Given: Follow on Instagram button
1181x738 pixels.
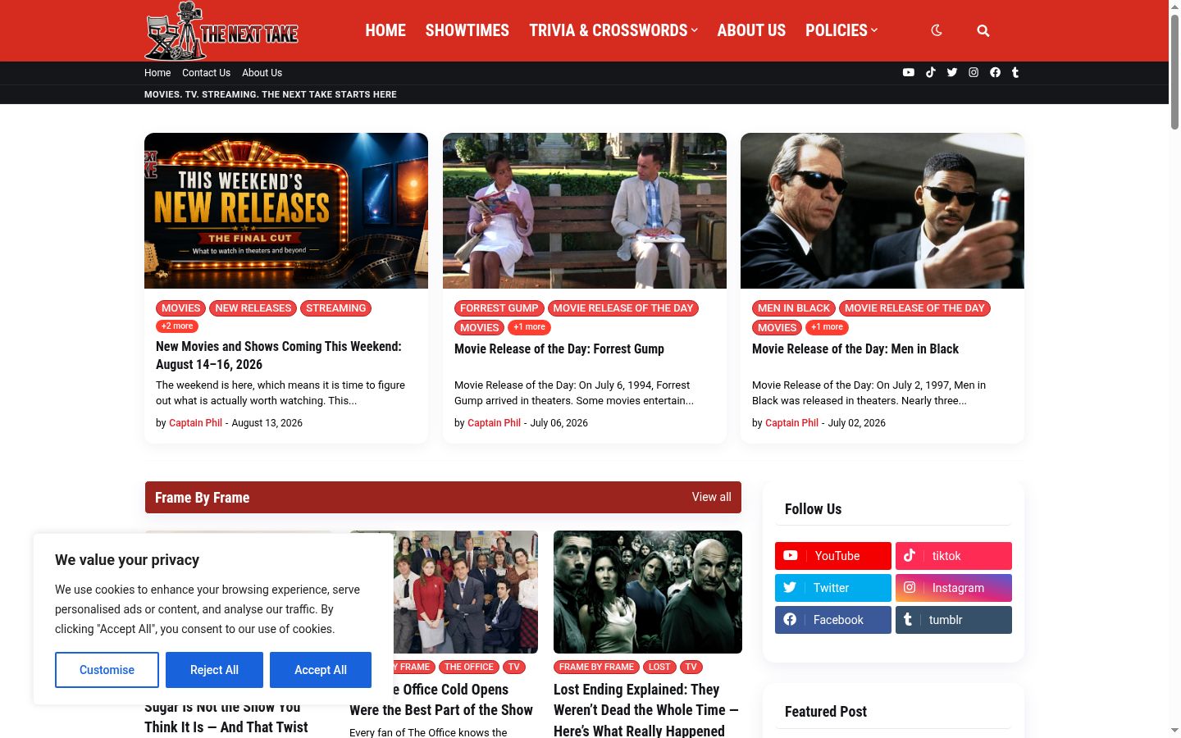Looking at the screenshot, I should [x=954, y=588].
